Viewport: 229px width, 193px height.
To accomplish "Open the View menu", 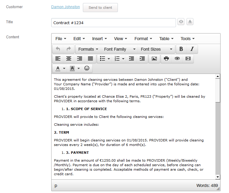I will (x=121, y=39).
